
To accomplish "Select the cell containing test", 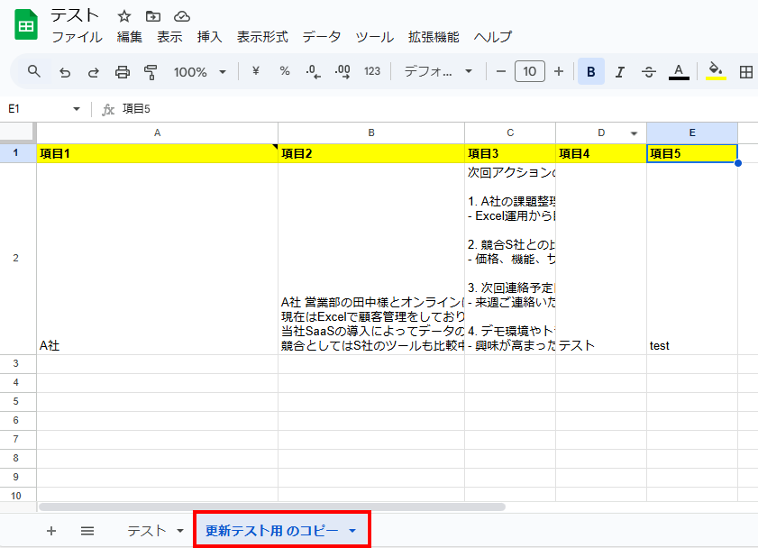I will tap(692, 259).
